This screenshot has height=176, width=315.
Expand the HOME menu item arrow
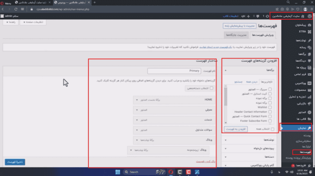pyautogui.click(x=137, y=100)
